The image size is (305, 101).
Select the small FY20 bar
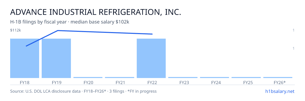tap(88, 78)
